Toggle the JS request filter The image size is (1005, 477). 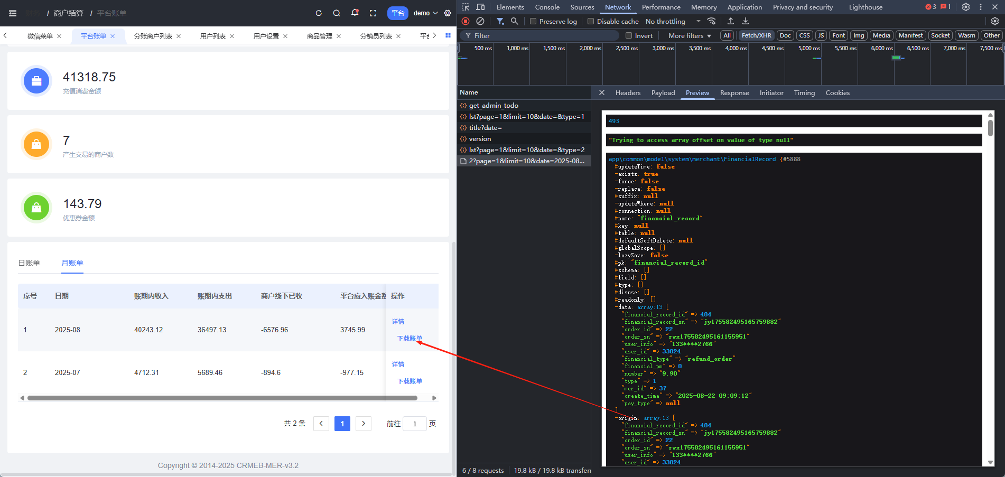click(821, 35)
